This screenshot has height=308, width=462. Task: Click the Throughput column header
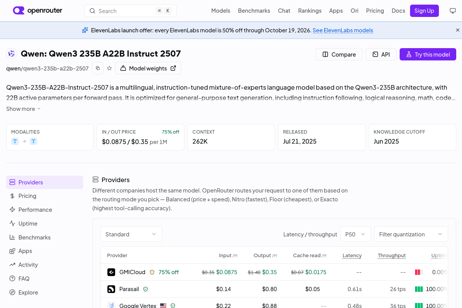[x=392, y=256]
